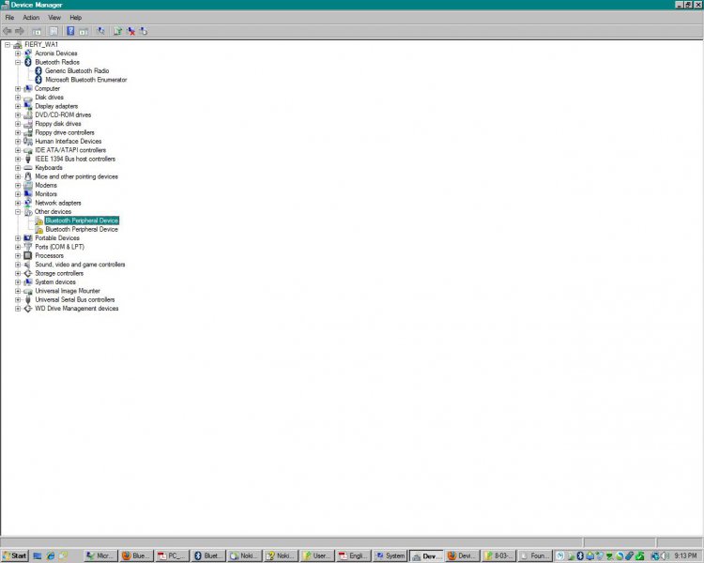Viewport: 704px width, 563px height.
Task: Click the Monitors category icon
Action: (28, 194)
